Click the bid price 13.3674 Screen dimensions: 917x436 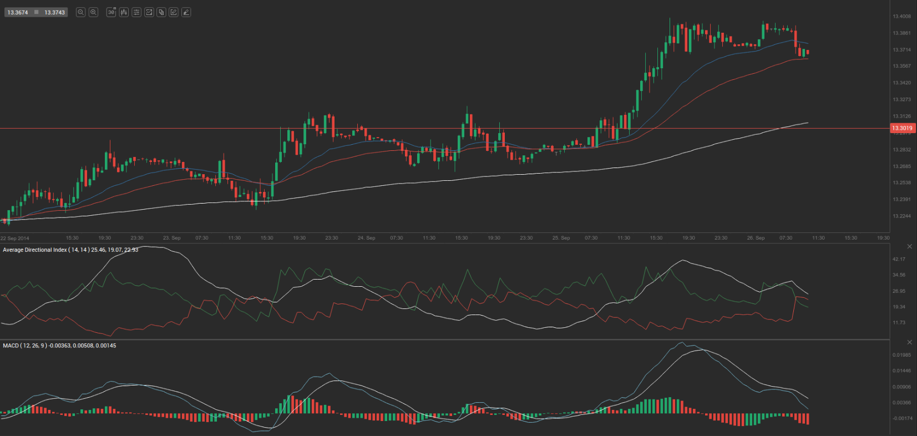(17, 12)
